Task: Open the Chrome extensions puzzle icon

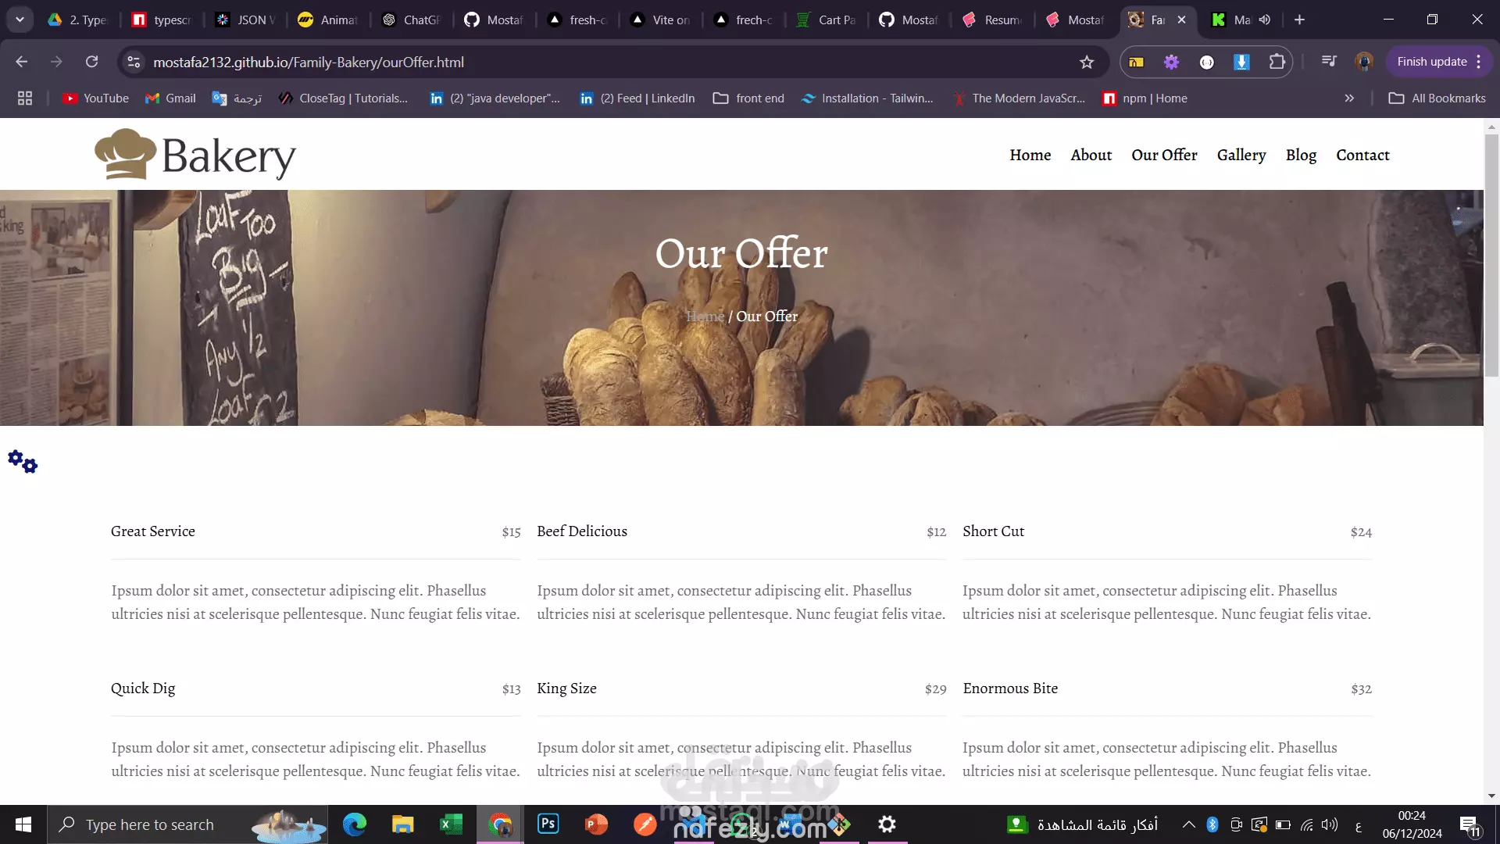Action: click(1277, 62)
